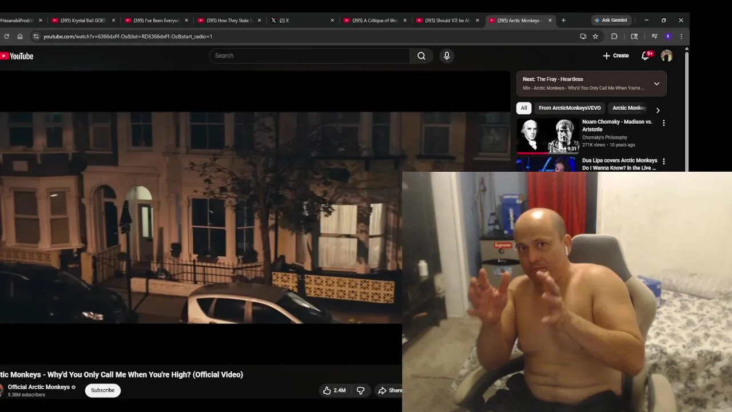Close the Arctic Monkeys tab

click(550, 20)
